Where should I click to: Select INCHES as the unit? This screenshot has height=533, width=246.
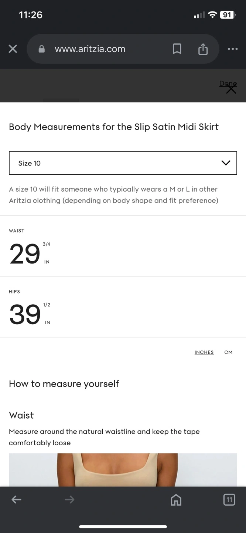(204, 352)
